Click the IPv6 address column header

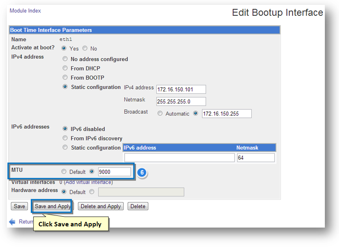(140, 148)
